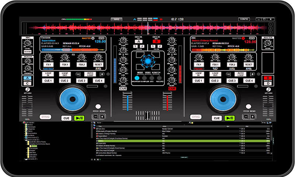The width and height of the screenshot is (295, 177).
Task: Click the WAVE button at top
Action: point(117,19)
